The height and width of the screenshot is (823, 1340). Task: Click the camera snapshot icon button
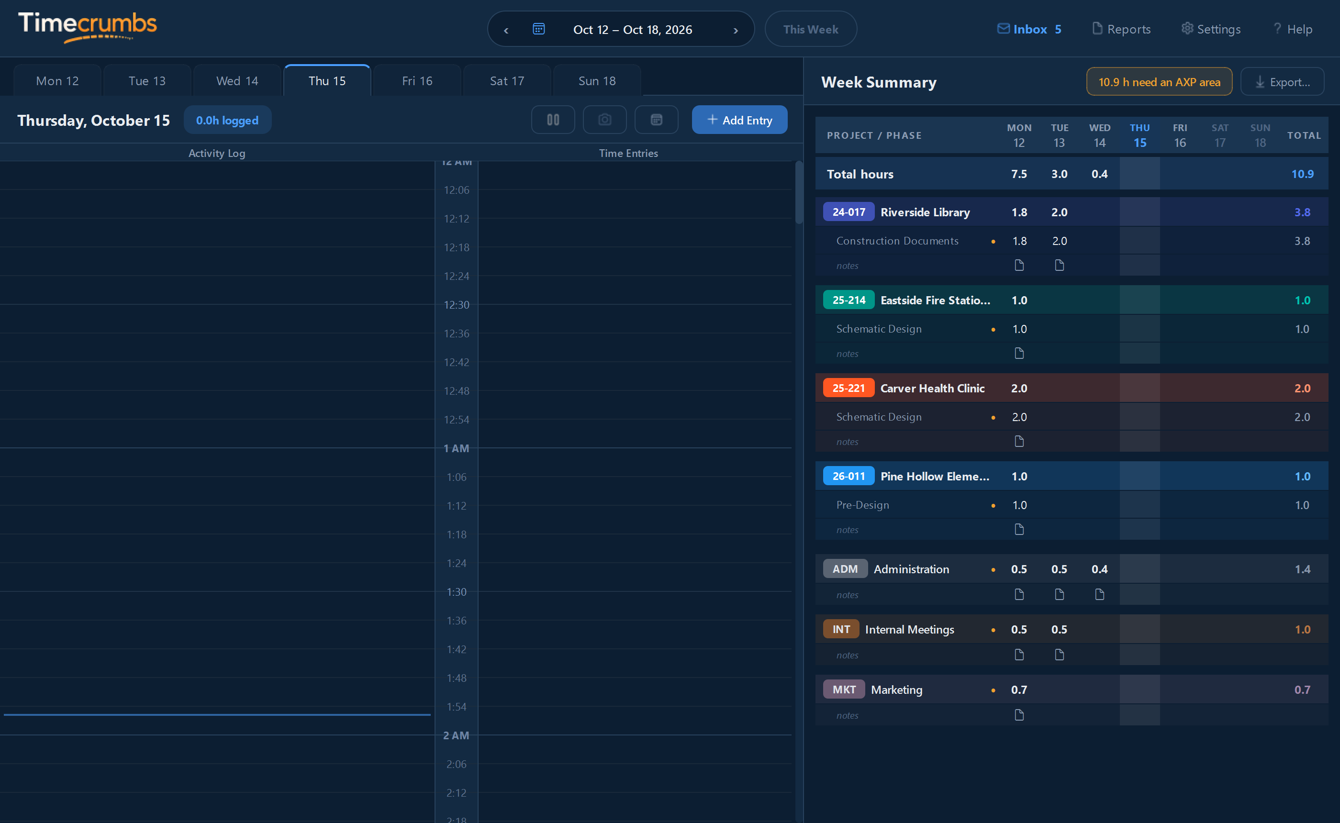tap(605, 120)
